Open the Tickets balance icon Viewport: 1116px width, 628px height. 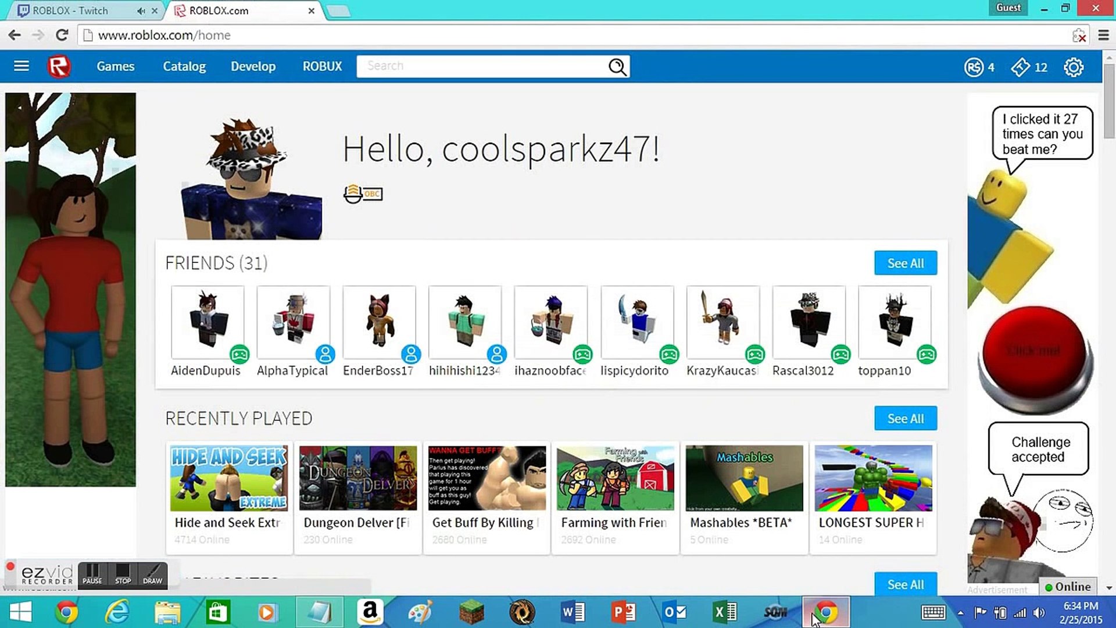pyautogui.click(x=1020, y=67)
